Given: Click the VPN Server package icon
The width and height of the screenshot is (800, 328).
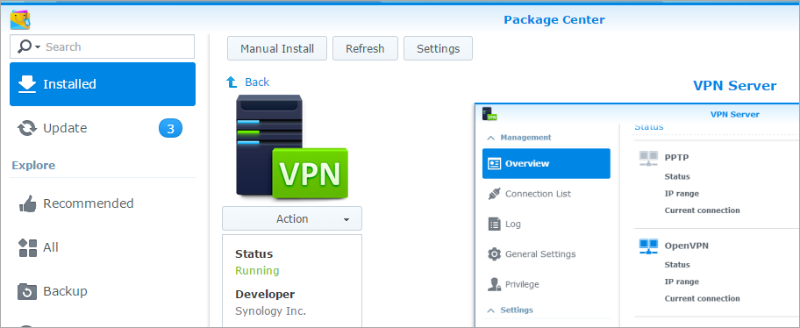Looking at the screenshot, I should tap(292, 147).
